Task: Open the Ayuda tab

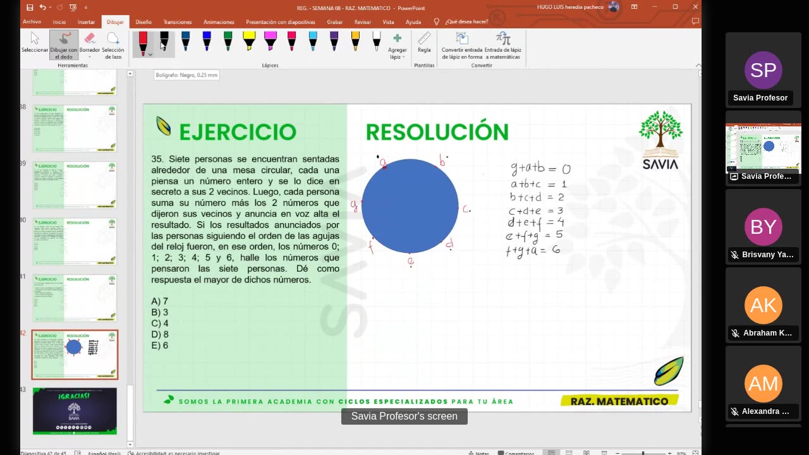Action: 413,21
